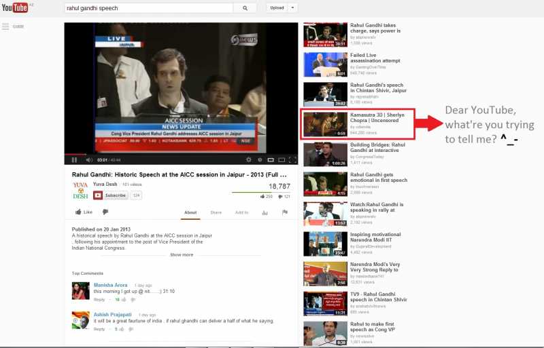This screenshot has height=348, width=544.
Task: Click the subscriber count 124 beside Subscribe
Action: (x=137, y=195)
